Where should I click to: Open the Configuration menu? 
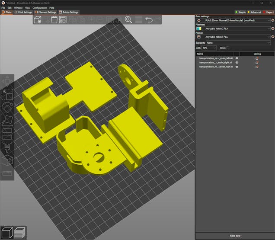pyautogui.click(x=39, y=8)
